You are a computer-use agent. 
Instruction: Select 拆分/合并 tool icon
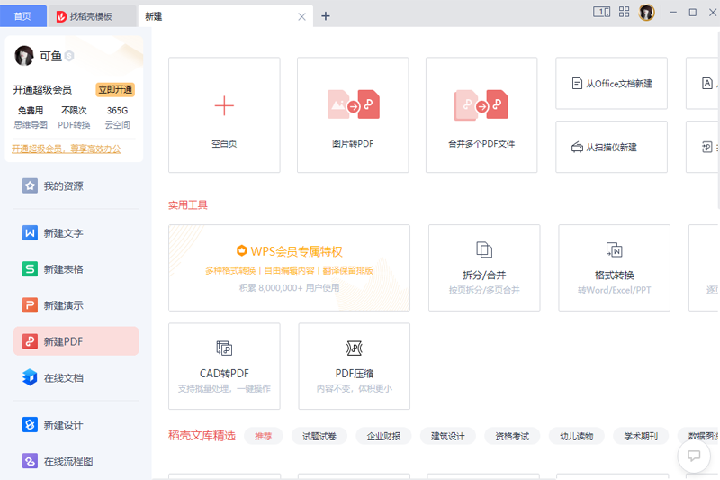coord(484,249)
